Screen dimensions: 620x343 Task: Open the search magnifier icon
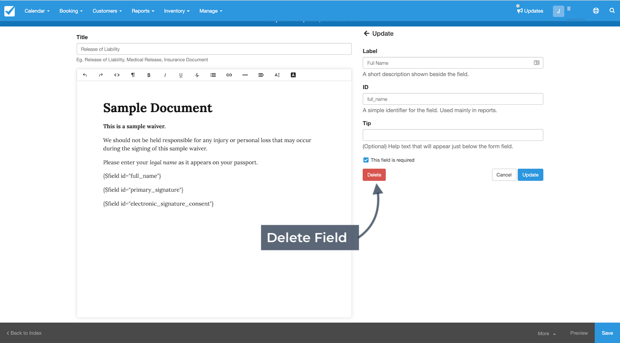pyautogui.click(x=612, y=11)
